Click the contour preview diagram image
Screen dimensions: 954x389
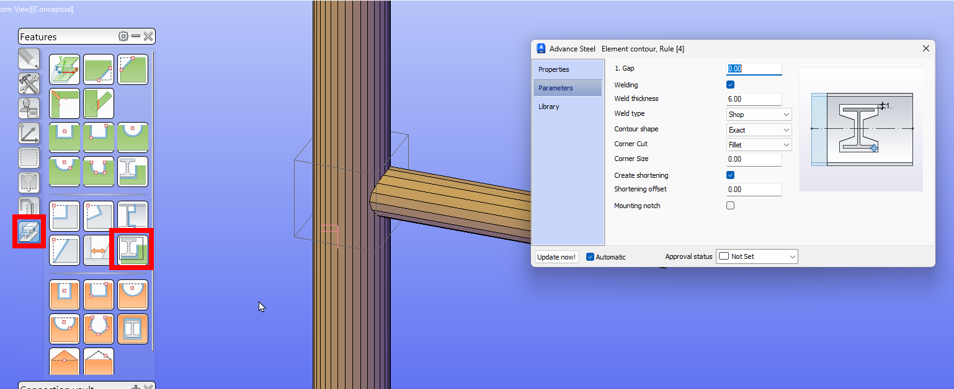(x=861, y=129)
